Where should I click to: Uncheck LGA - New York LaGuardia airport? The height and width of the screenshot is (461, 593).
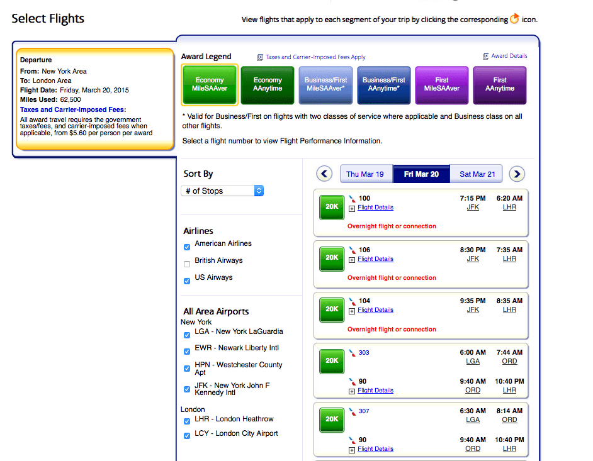(x=187, y=335)
